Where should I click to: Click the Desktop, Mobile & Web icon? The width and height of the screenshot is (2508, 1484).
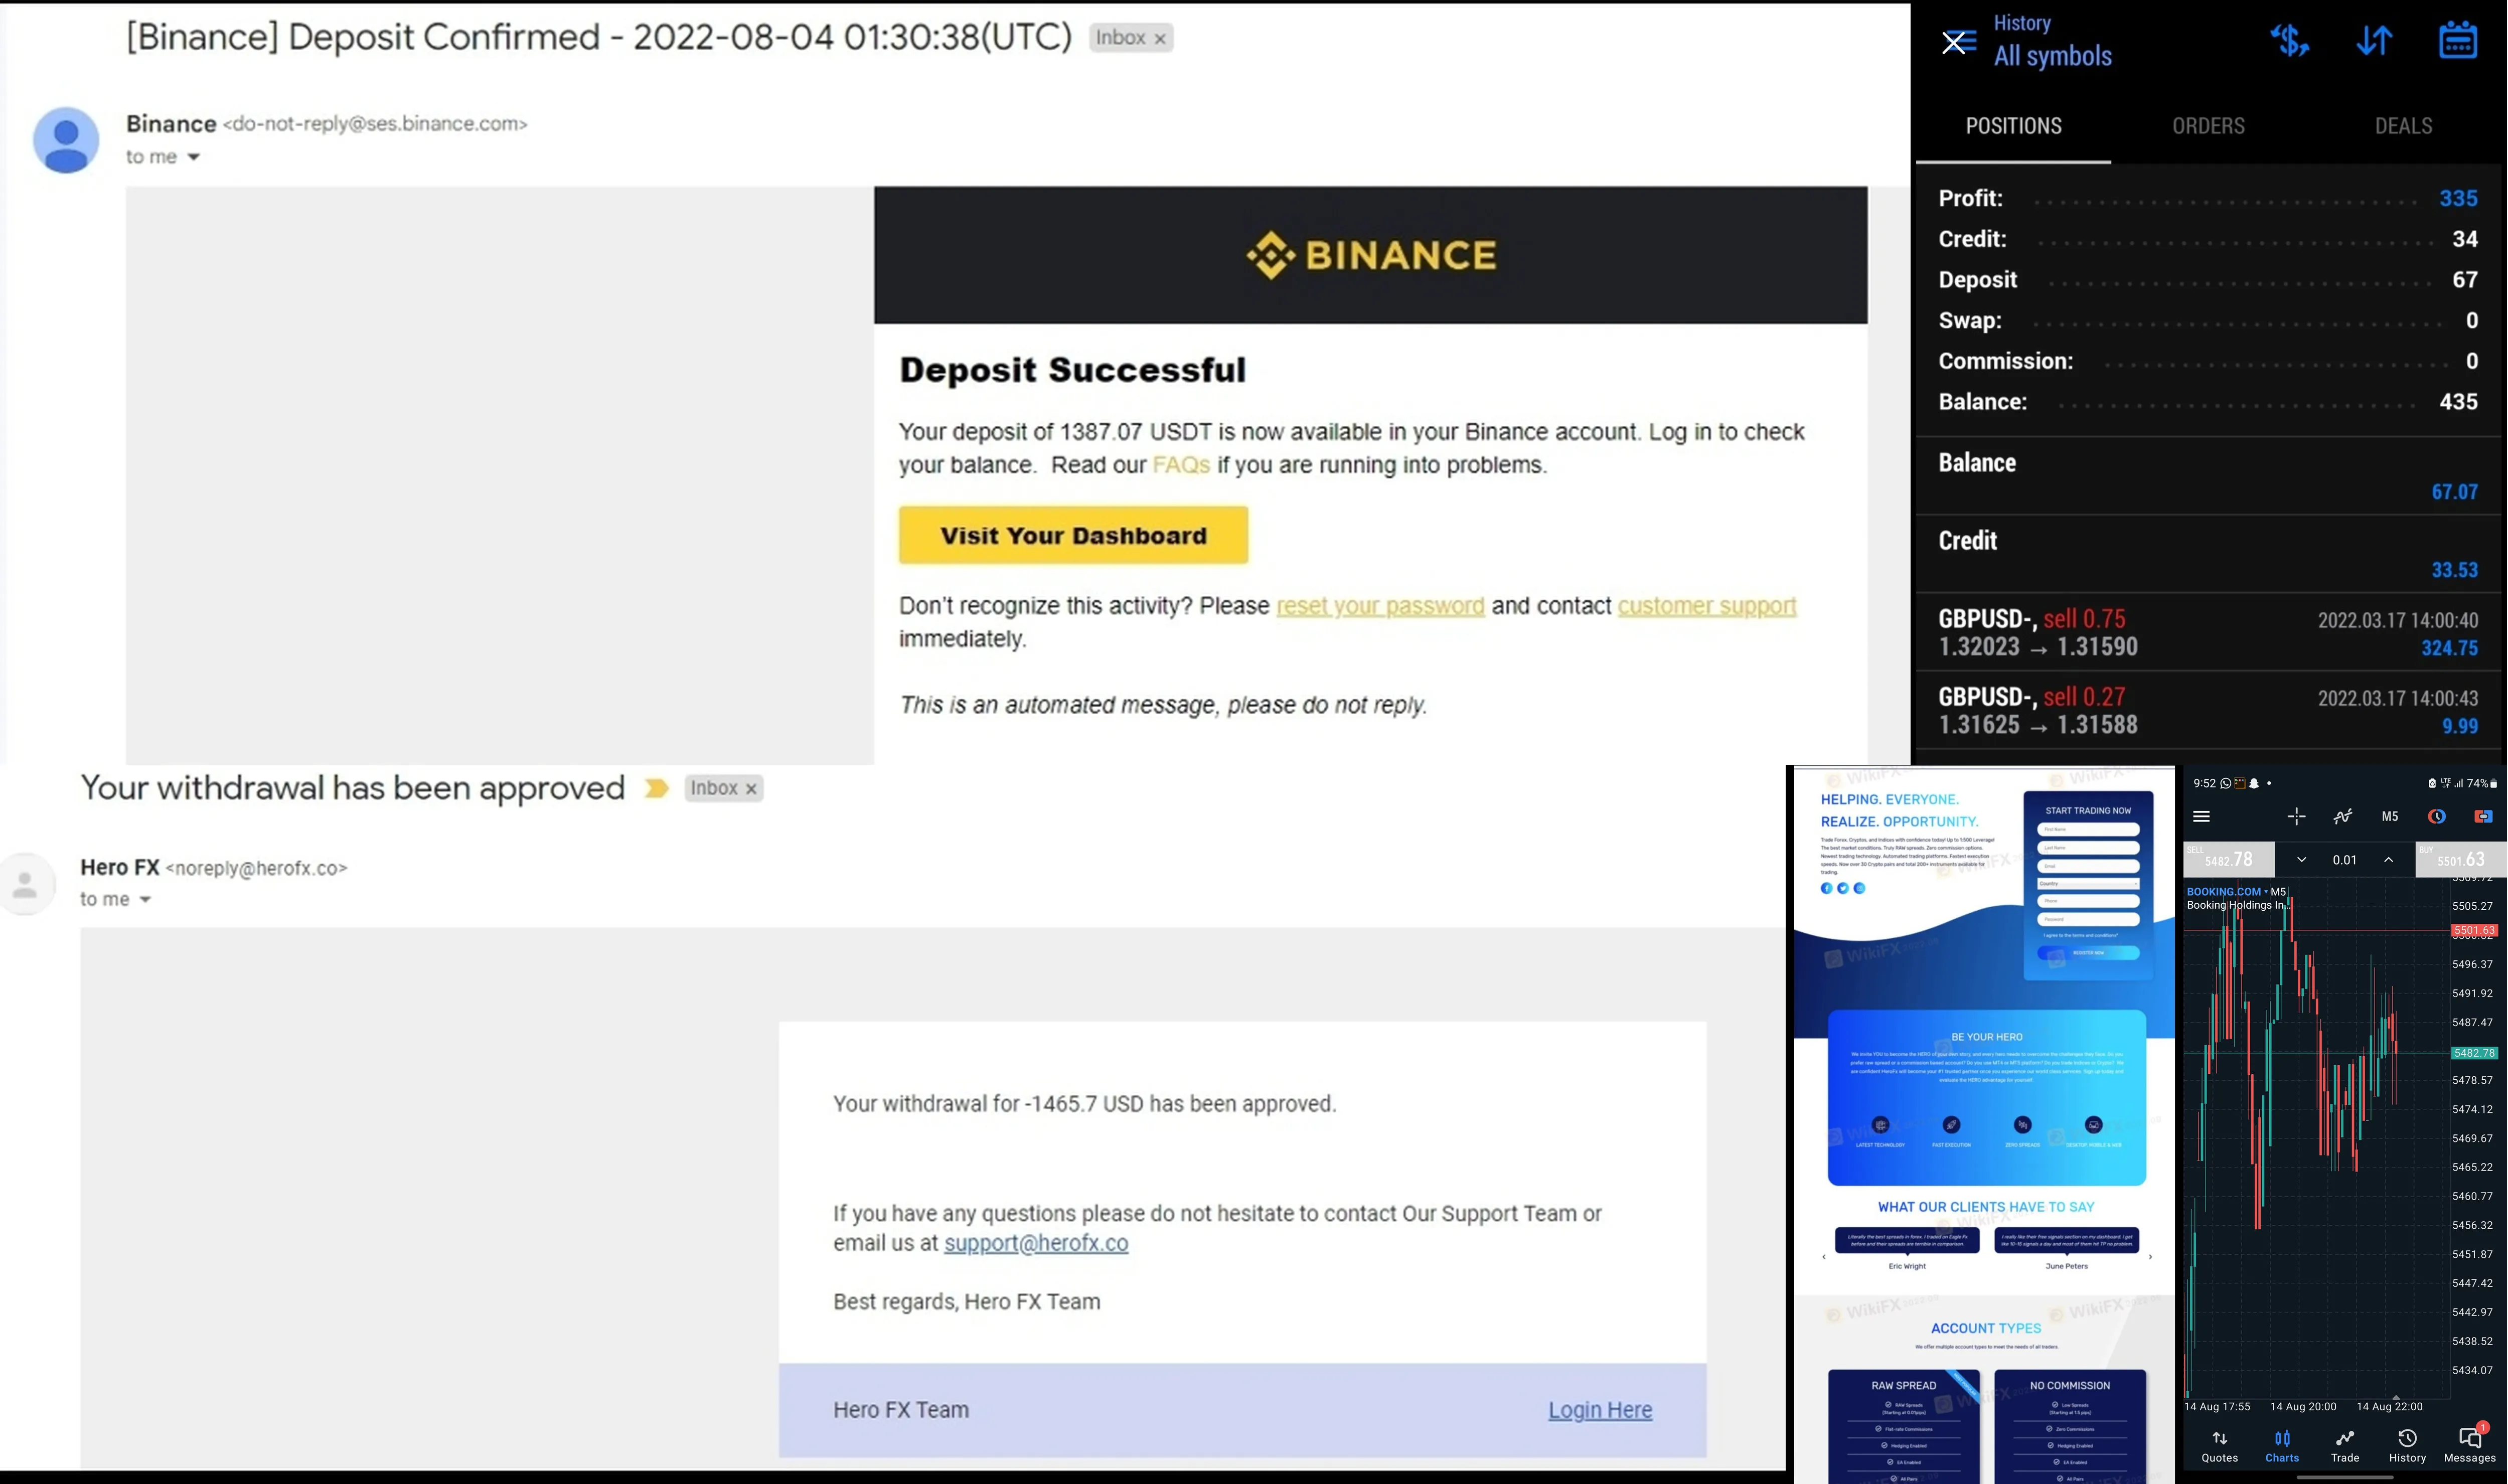[2094, 1124]
